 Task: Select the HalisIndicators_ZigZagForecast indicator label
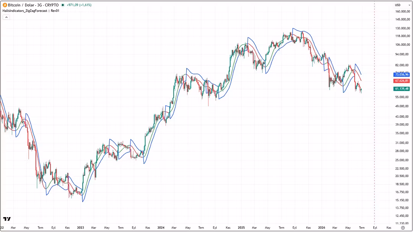click(25, 11)
